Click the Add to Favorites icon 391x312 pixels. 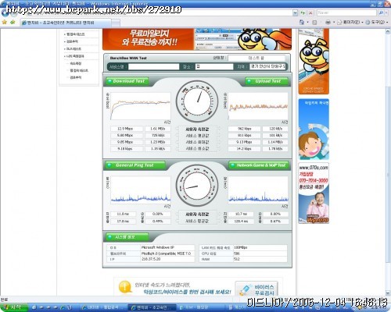(13, 23)
